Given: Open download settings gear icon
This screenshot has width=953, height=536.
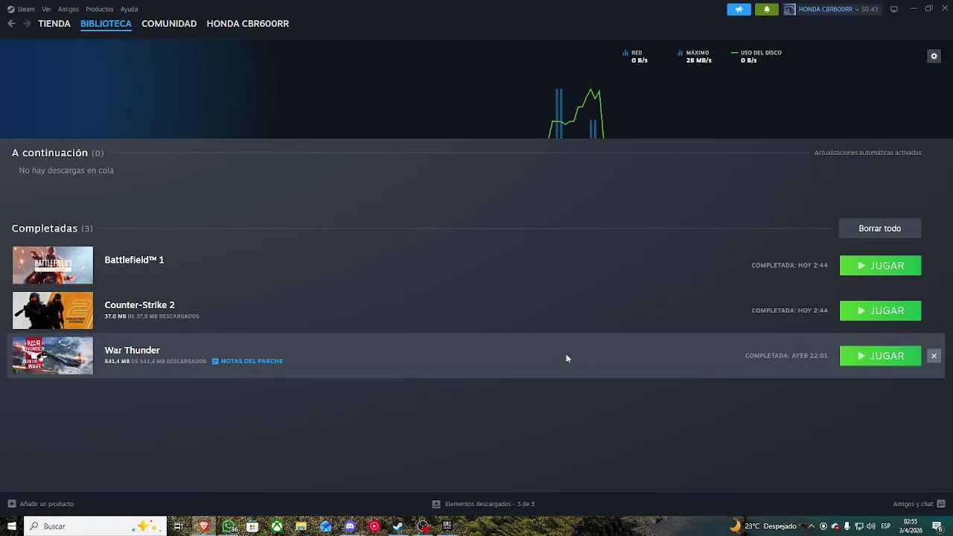Looking at the screenshot, I should point(934,56).
